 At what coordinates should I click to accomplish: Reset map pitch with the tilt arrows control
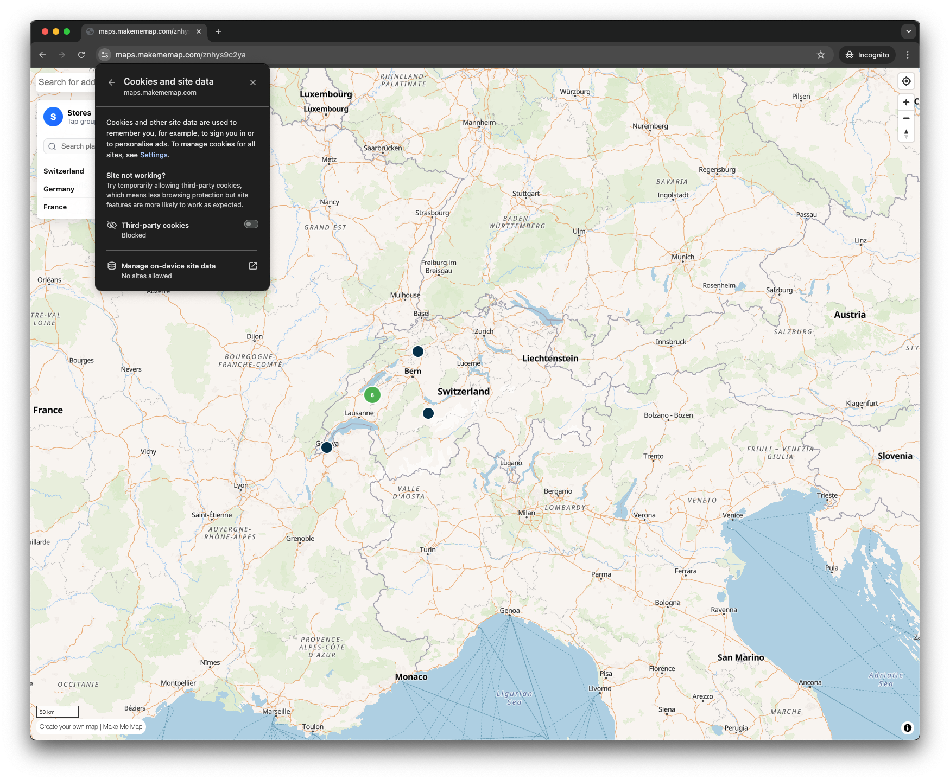tap(906, 134)
